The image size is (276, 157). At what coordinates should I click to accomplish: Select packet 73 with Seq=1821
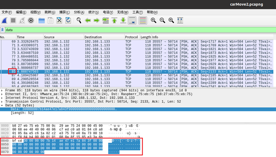pos(136,49)
